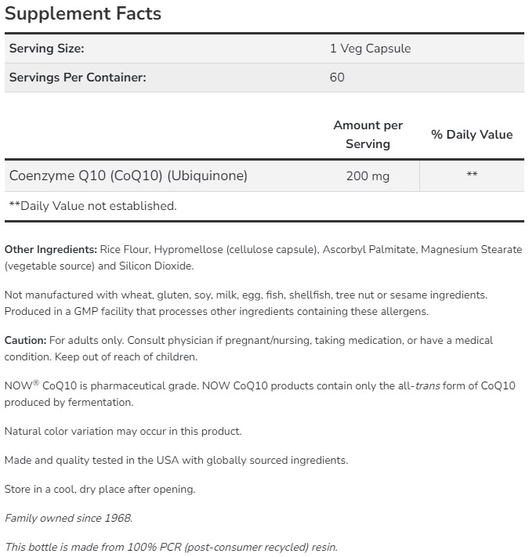Click the 1 Veg Capsule value
The image size is (529, 557).
pyautogui.click(x=370, y=49)
